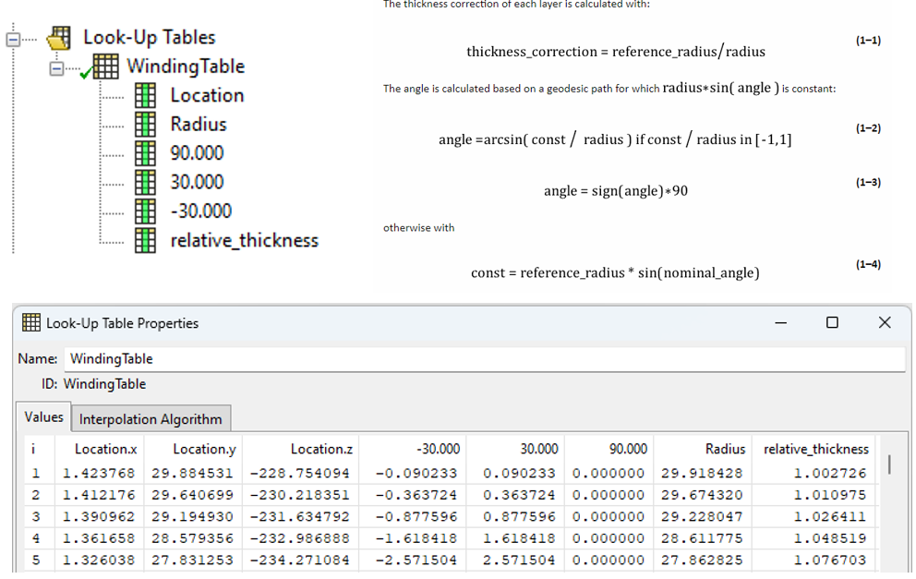Click the WindingTable table icon
The width and height of the screenshot is (916, 579).
click(x=105, y=66)
